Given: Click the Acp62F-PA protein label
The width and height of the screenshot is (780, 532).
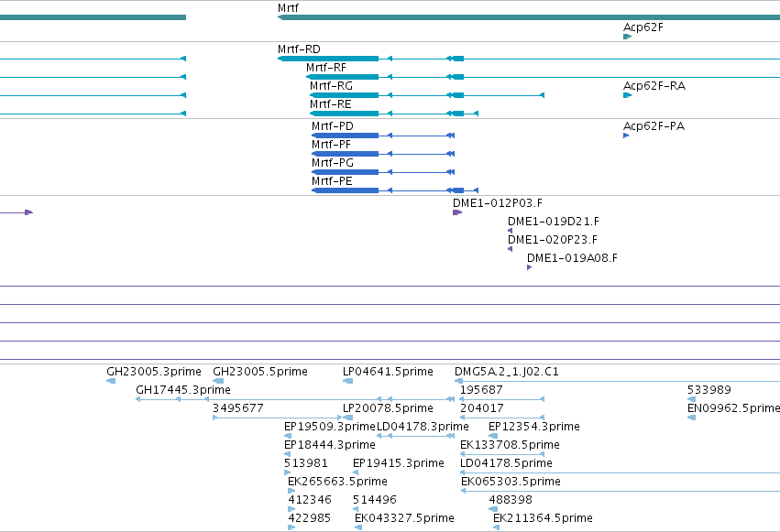Looking at the screenshot, I should 654,126.
